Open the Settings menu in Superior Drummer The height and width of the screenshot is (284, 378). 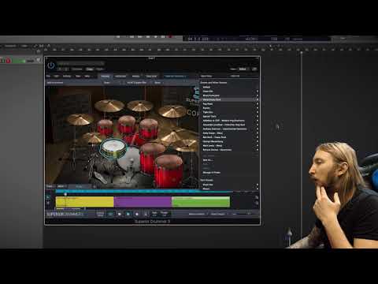67,77
